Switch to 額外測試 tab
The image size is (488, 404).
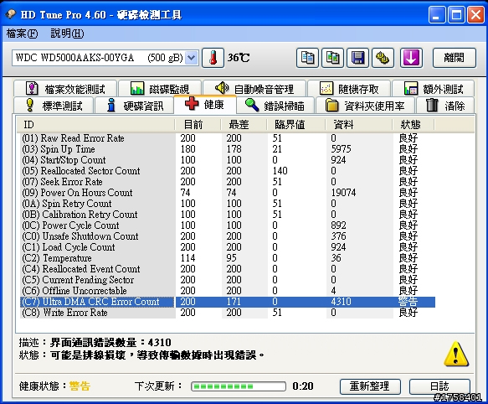tap(434, 89)
